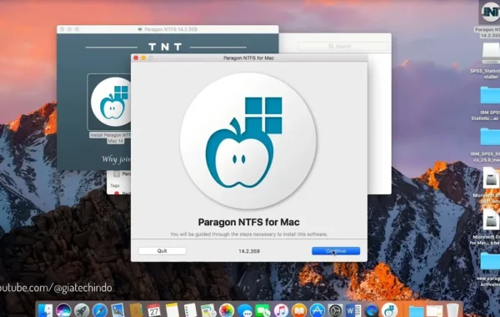Viewport: 500px width, 317px height.
Task: Open FaceTime from the Dock
Action: [263, 310]
